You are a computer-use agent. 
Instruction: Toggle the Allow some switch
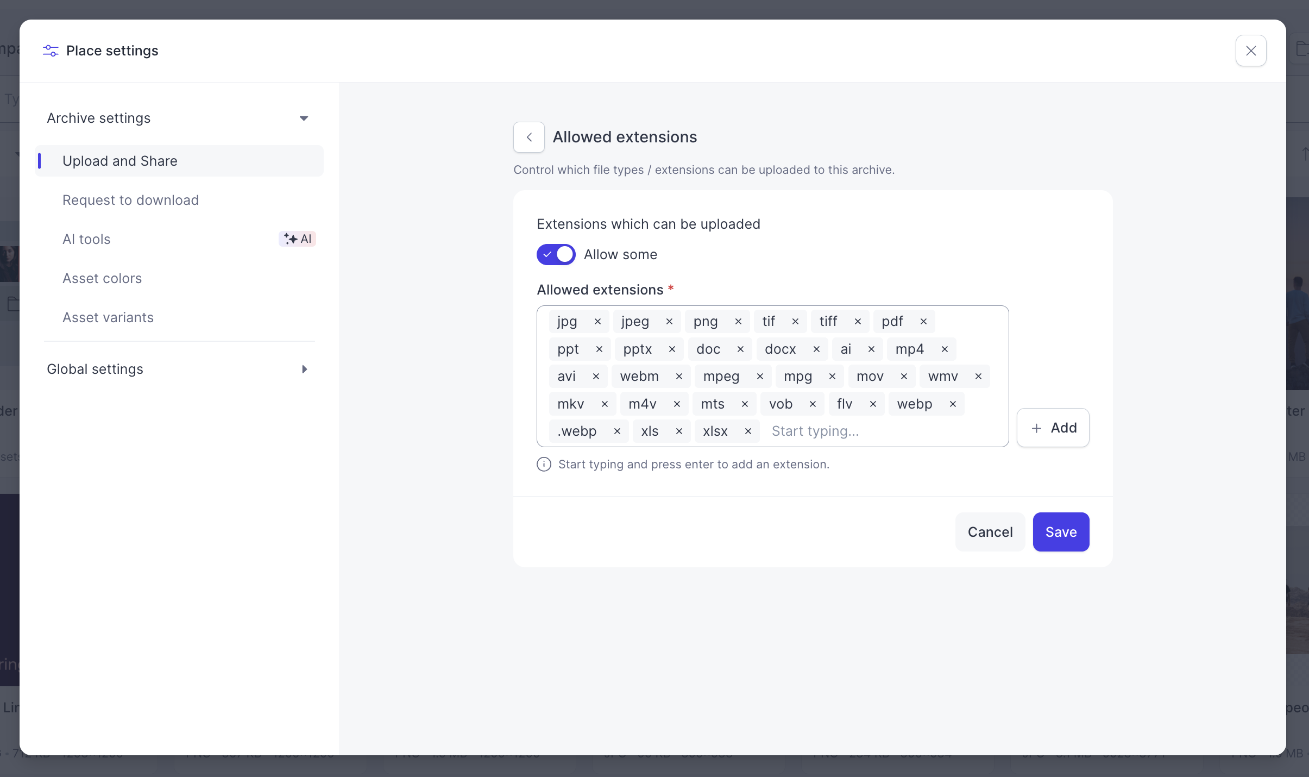(556, 255)
